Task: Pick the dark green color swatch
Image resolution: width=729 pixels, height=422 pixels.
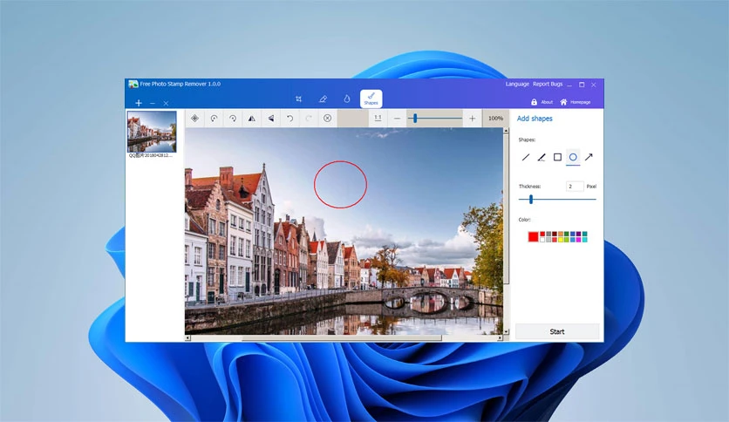Action: pyautogui.click(x=567, y=234)
